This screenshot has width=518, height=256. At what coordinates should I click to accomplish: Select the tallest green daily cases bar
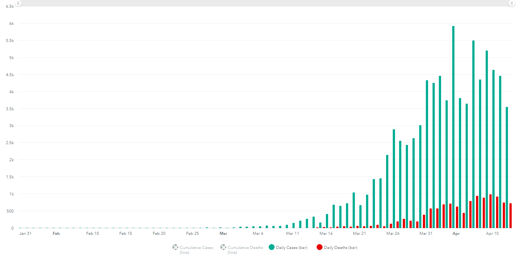(453, 126)
